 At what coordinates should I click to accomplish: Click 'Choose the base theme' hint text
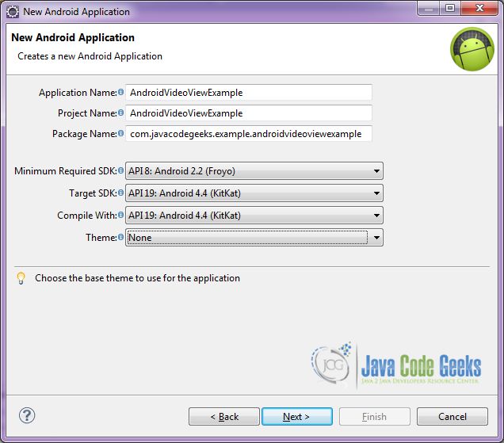click(138, 278)
